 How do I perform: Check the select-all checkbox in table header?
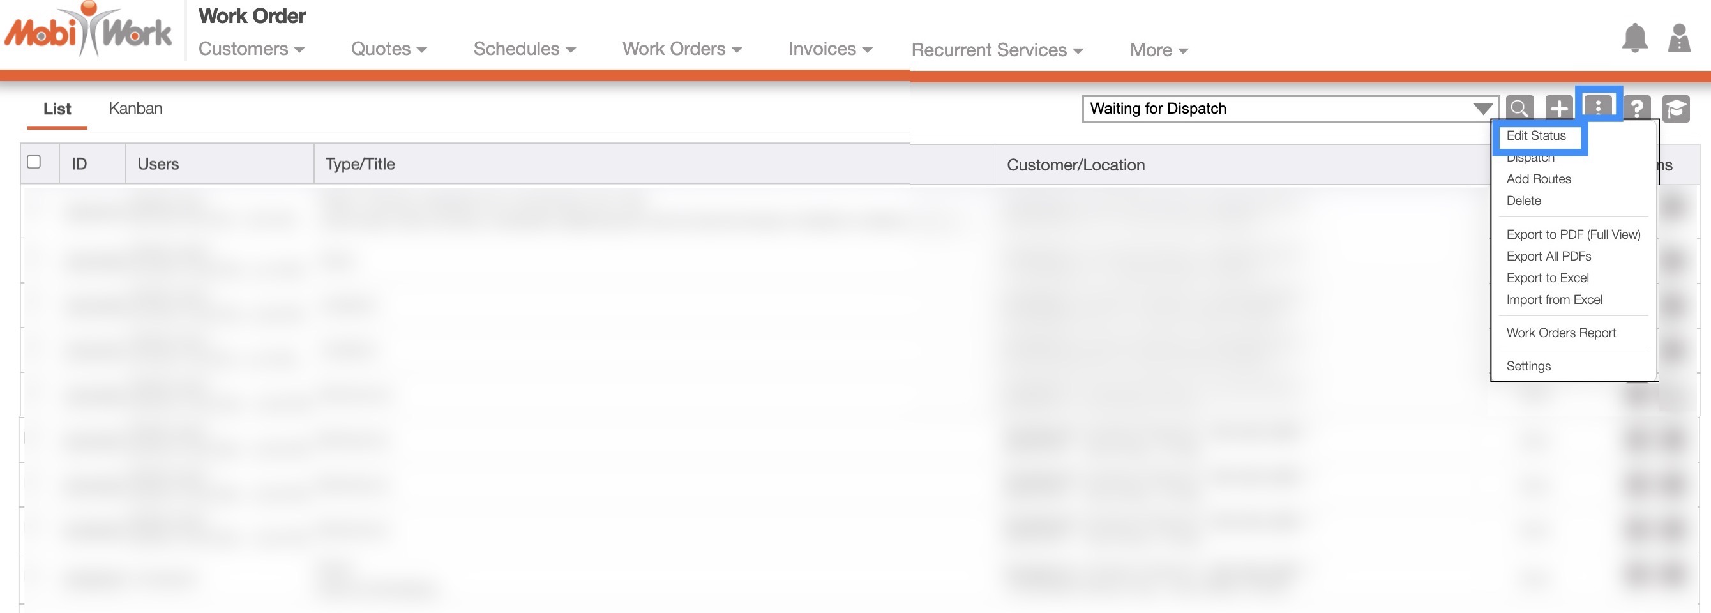[x=34, y=162]
